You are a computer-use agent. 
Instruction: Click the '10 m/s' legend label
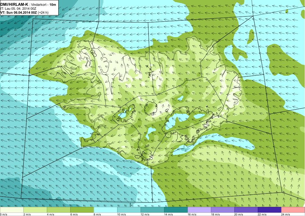pyautogui.click(x=122, y=214)
